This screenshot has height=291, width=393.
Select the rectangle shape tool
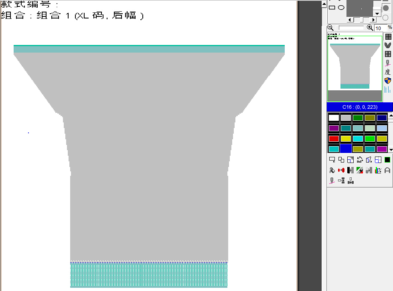pos(332,7)
